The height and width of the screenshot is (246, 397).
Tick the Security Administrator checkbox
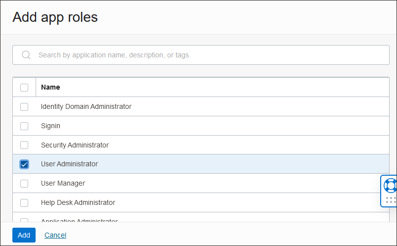tap(24, 145)
